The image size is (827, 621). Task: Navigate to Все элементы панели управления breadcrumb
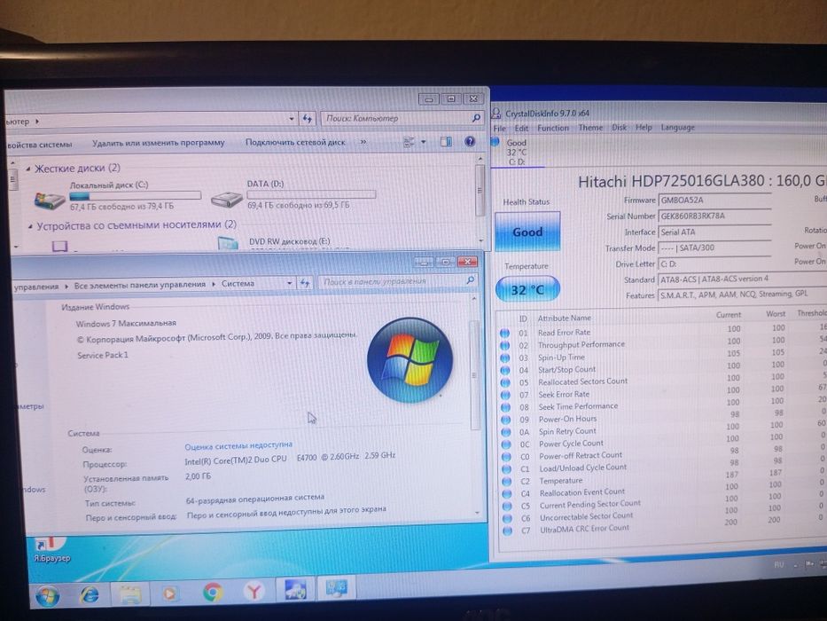point(140,285)
